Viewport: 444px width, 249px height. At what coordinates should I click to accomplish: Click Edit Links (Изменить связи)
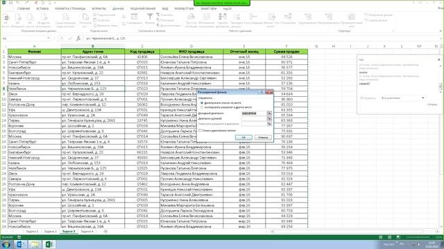(105, 26)
